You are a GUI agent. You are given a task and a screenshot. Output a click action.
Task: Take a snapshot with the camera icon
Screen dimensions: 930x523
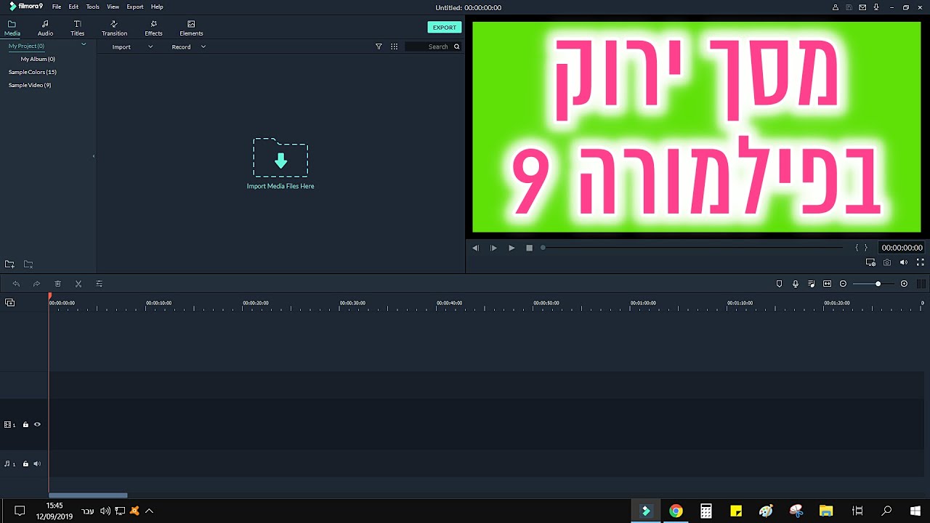pos(887,262)
